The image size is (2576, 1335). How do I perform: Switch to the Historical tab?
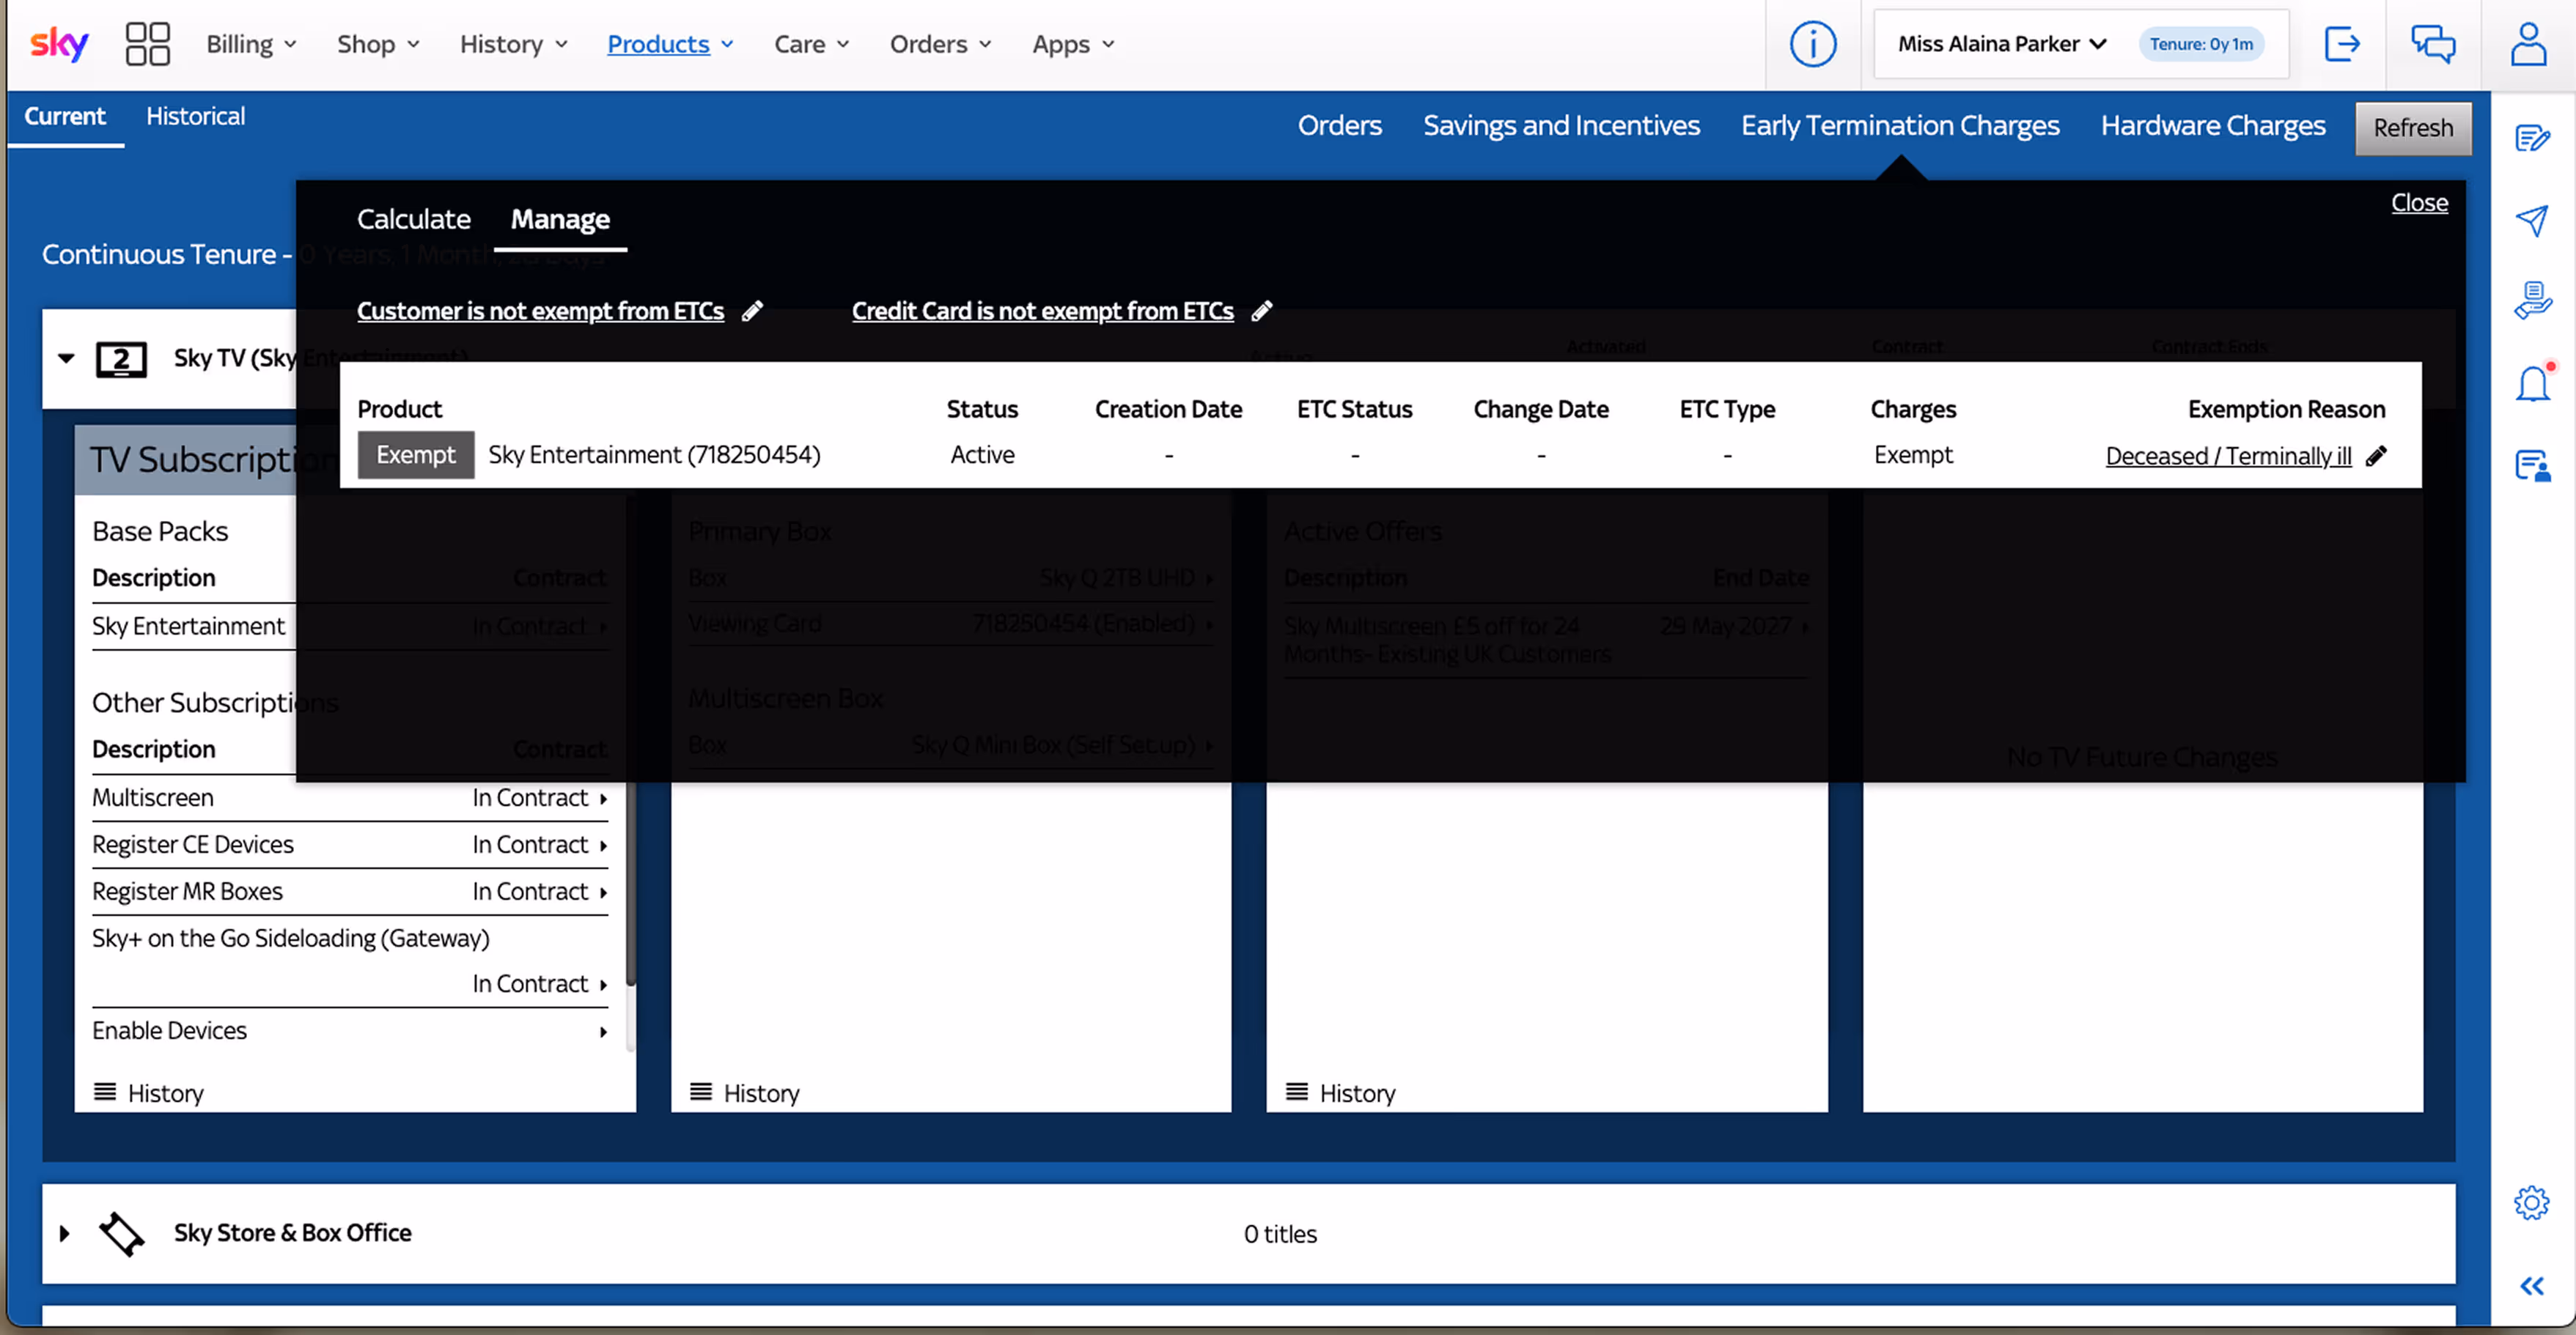(195, 116)
